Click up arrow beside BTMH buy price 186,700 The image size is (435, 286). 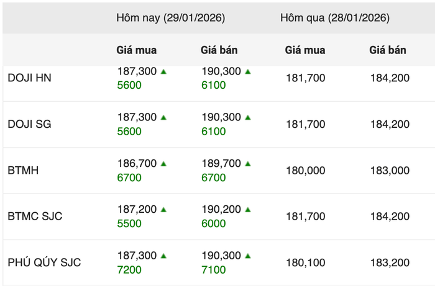(163, 164)
